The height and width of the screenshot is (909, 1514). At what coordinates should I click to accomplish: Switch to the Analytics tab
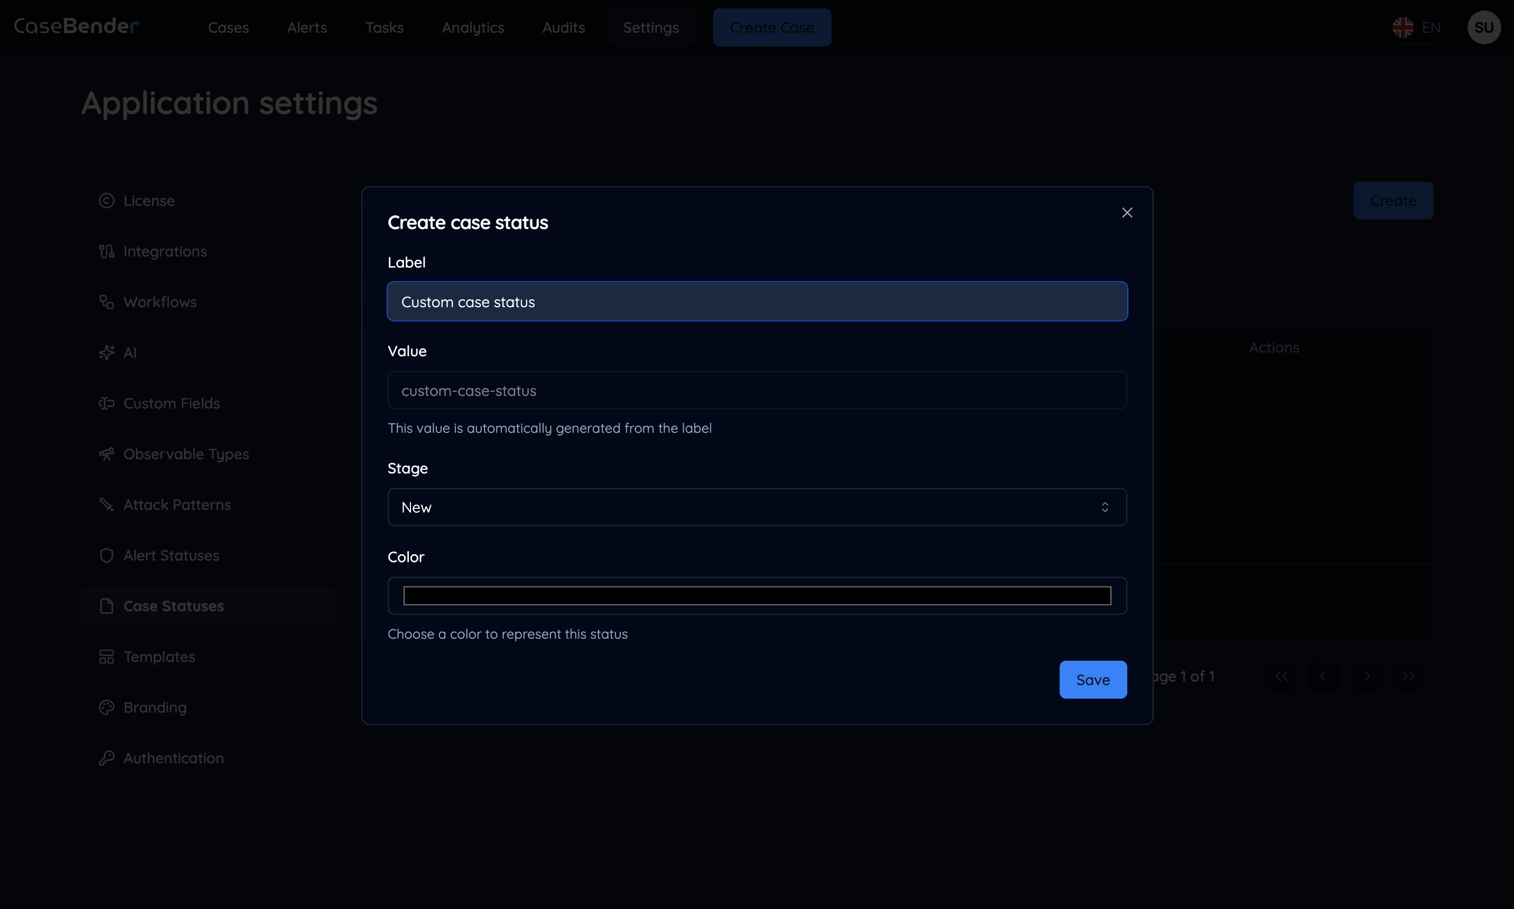473,27
